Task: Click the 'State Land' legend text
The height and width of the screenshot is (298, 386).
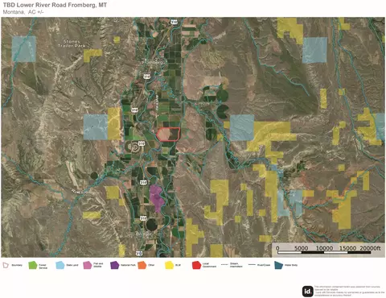Action: pyautogui.click(x=72, y=265)
